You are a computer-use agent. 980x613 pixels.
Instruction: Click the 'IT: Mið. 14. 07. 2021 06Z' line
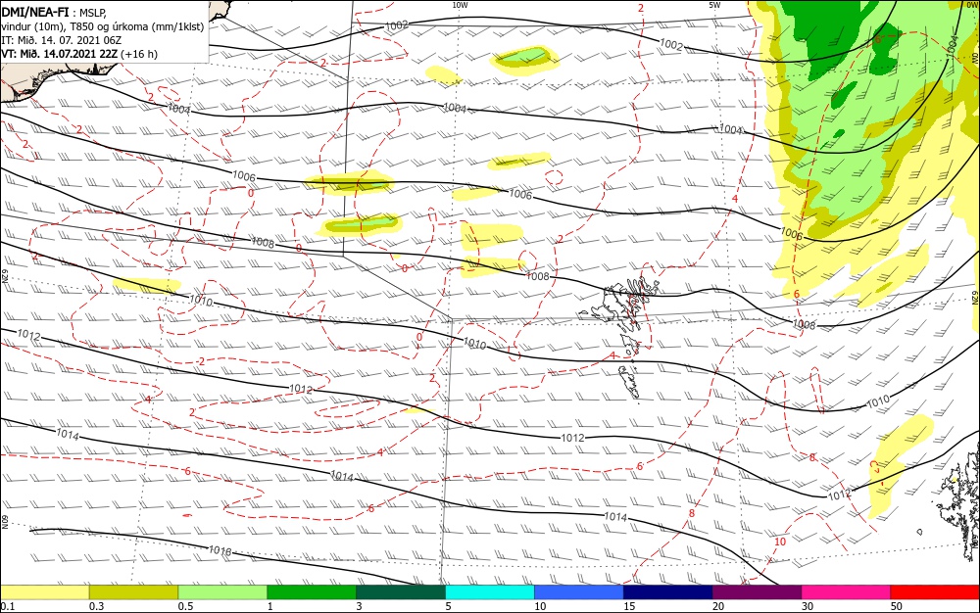[61, 40]
